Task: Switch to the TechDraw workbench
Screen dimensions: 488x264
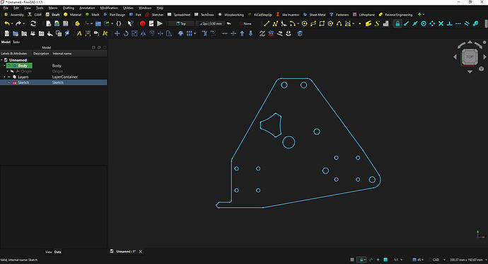Action: [204, 15]
